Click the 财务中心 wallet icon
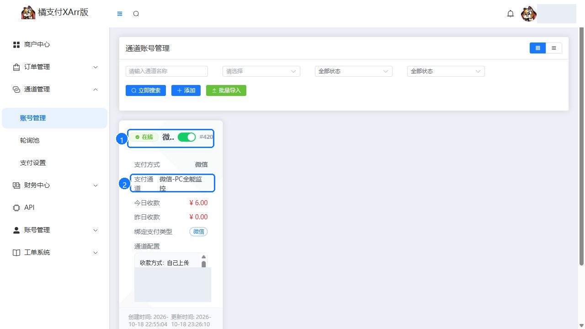The height and width of the screenshot is (329, 585). [16, 186]
